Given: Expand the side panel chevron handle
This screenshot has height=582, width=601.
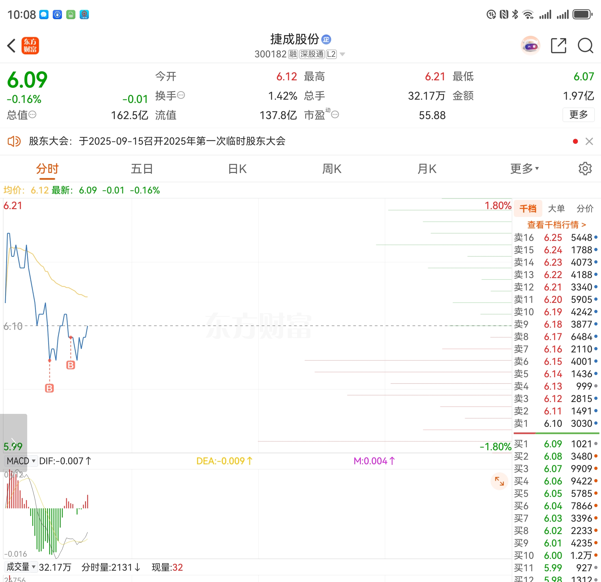Looking at the screenshot, I should click(x=13, y=443).
